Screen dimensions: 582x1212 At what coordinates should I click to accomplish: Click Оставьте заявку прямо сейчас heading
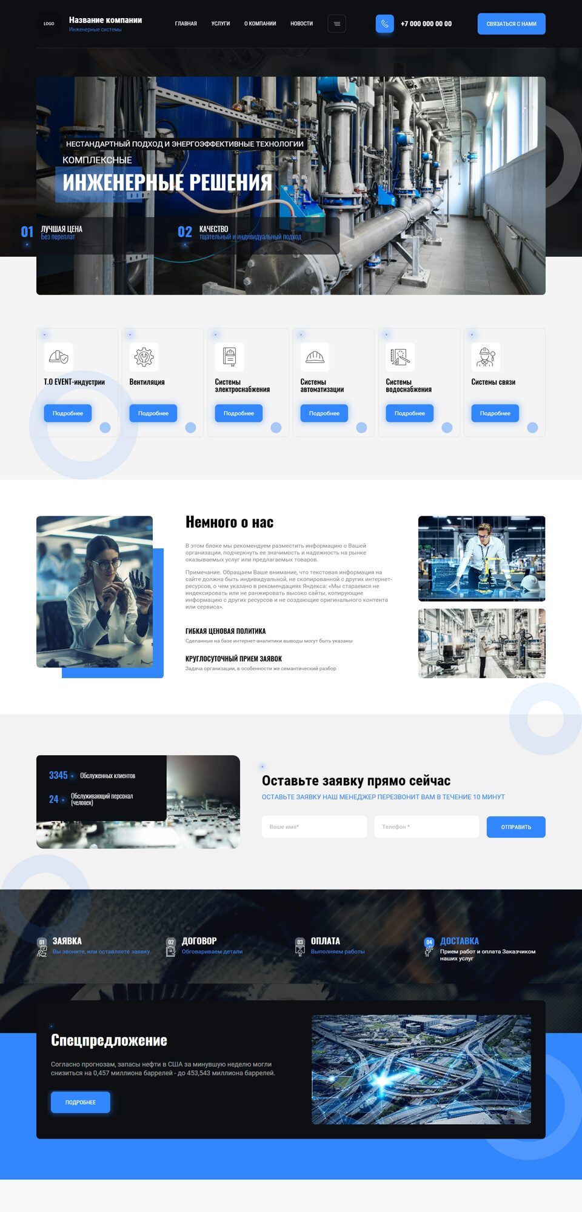(x=356, y=781)
